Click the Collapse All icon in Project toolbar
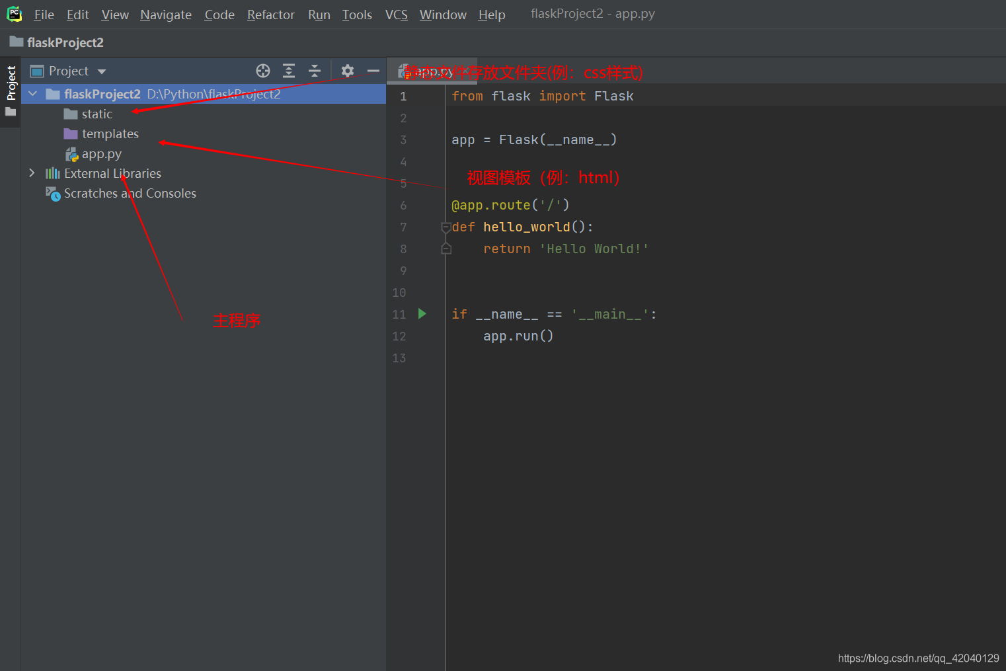Image resolution: width=1006 pixels, height=671 pixels. click(x=315, y=71)
